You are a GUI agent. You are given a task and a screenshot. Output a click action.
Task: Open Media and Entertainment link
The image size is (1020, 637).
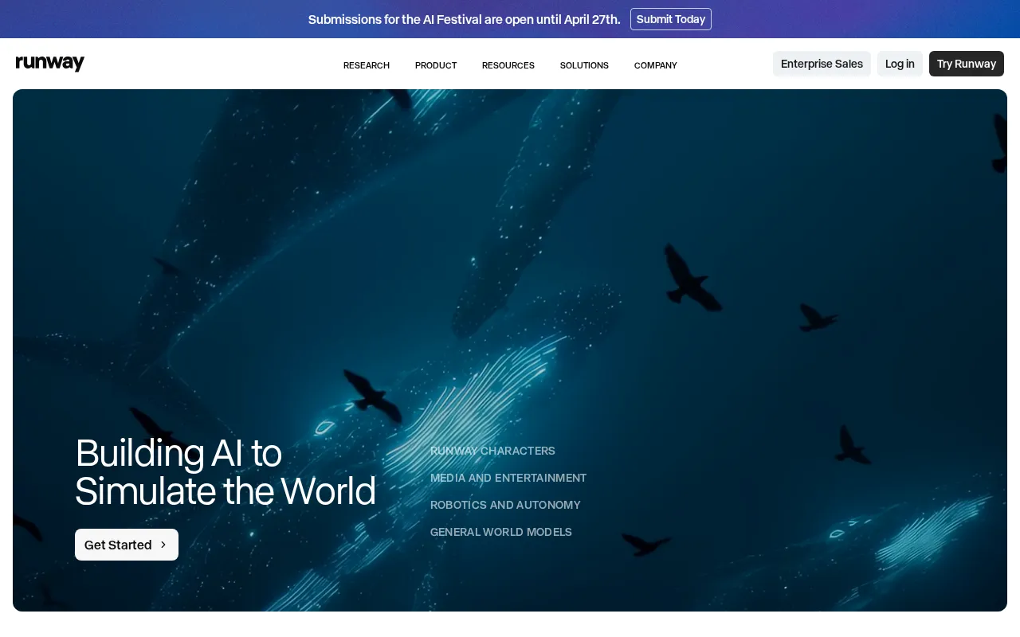click(x=508, y=478)
